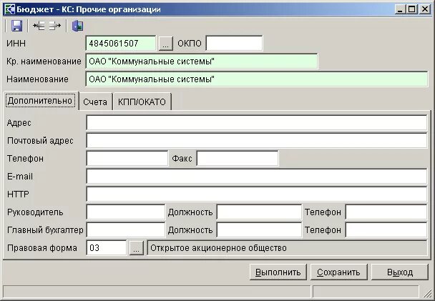Open the ИНН lookup ellipsis button
Screen dimensions: 435x301
click(165, 44)
